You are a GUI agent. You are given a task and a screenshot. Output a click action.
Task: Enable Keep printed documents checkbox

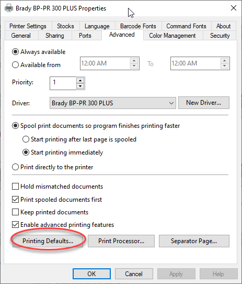(15, 212)
